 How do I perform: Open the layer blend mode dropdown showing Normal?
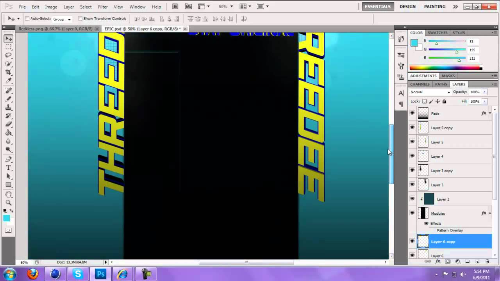pyautogui.click(x=430, y=92)
